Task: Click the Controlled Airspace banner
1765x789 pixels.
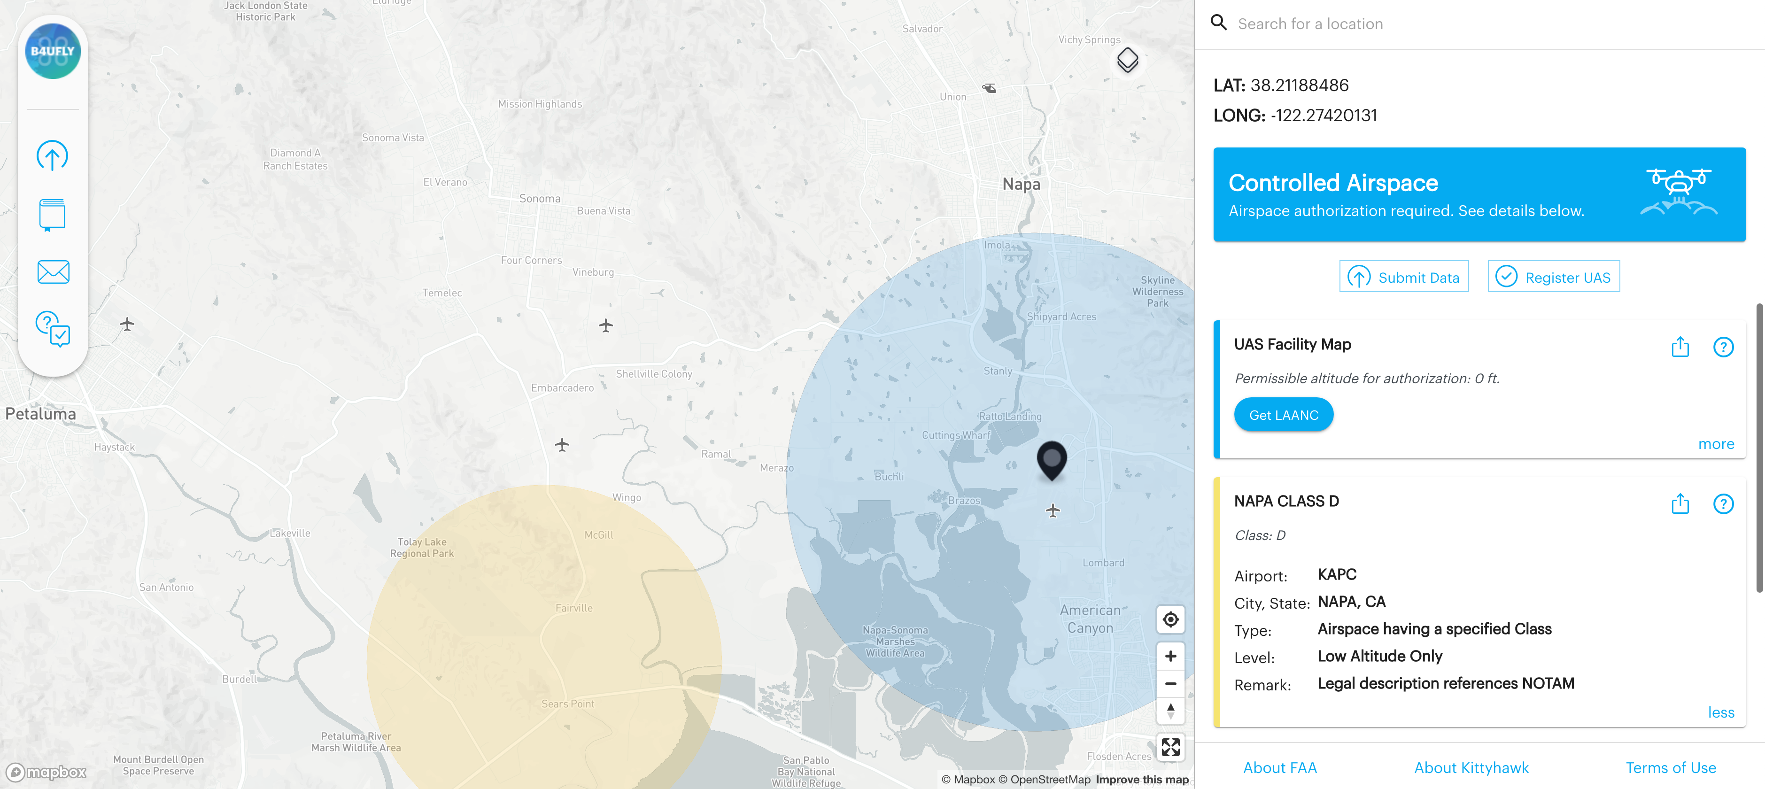Action: tap(1479, 194)
